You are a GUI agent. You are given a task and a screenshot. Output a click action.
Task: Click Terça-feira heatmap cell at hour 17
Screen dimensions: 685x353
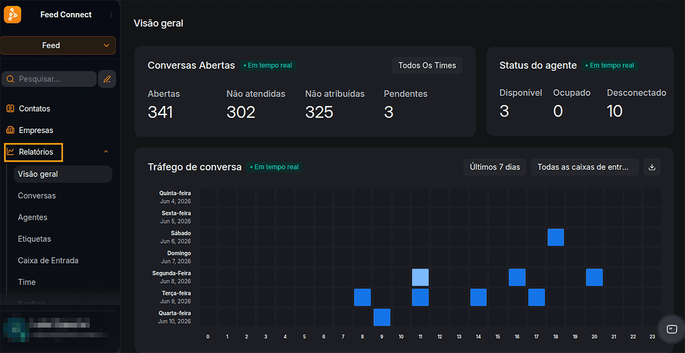point(536,298)
